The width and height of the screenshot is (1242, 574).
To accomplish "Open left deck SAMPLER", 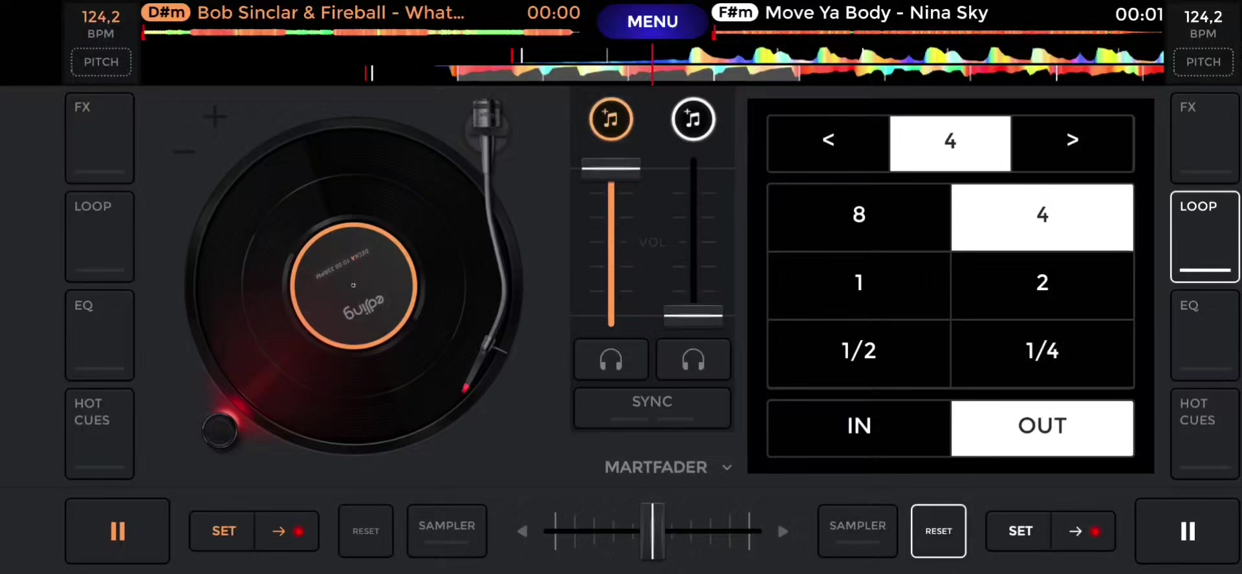I will pos(447,531).
